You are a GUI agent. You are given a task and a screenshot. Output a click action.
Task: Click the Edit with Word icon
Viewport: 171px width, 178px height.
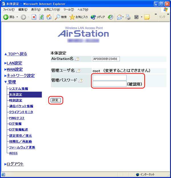pyautogui.click(x=137, y=17)
